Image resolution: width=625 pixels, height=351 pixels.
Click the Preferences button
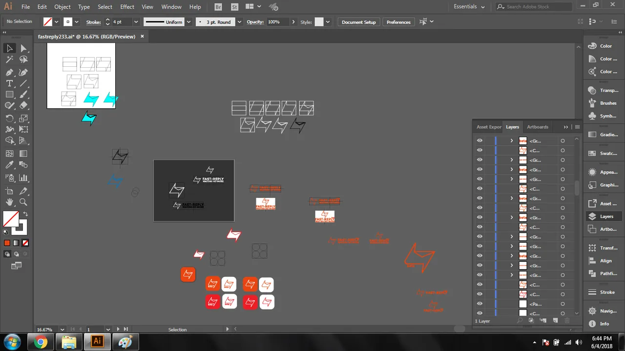pos(398,22)
